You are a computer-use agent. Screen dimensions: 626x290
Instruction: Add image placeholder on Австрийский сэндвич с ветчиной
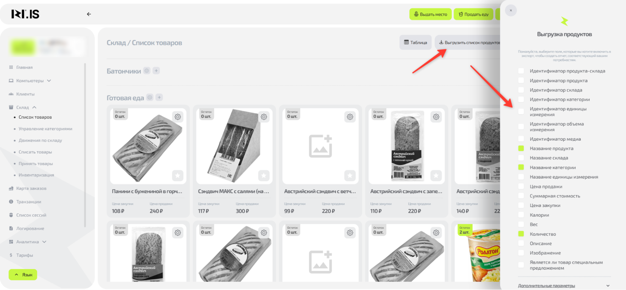coord(320,146)
